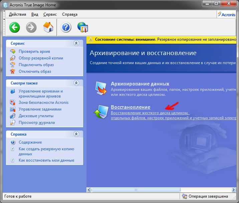This screenshot has width=239, height=203.
Task: Select Подключить образ link
Action: tap(36, 65)
